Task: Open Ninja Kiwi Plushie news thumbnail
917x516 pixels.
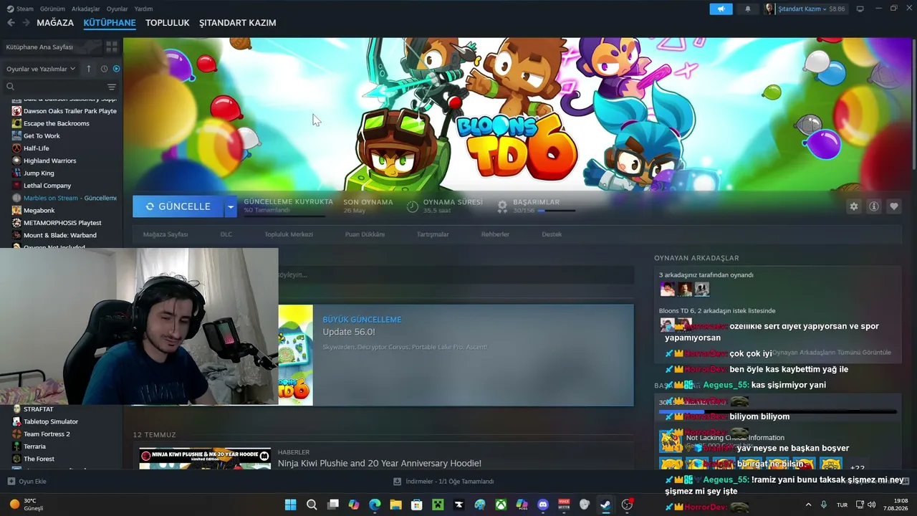Action: [x=205, y=458]
